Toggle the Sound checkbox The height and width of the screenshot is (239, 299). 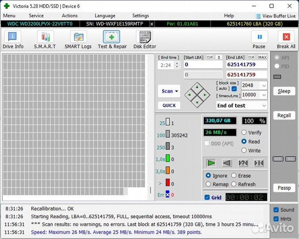(276, 210)
